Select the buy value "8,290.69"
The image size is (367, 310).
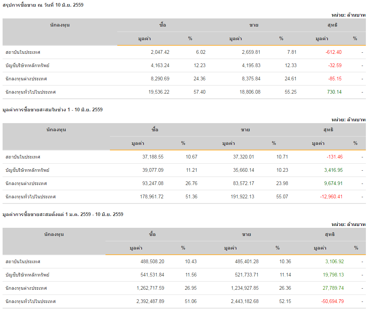point(160,79)
